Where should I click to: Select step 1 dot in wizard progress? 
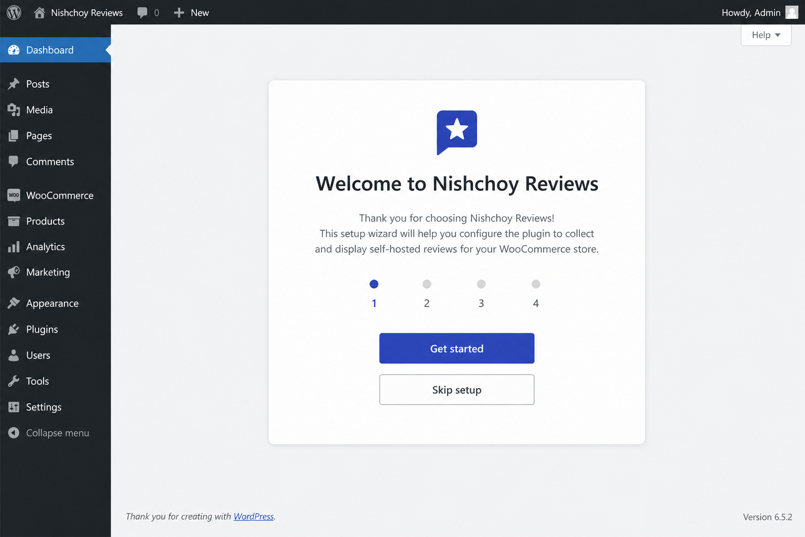coord(374,284)
